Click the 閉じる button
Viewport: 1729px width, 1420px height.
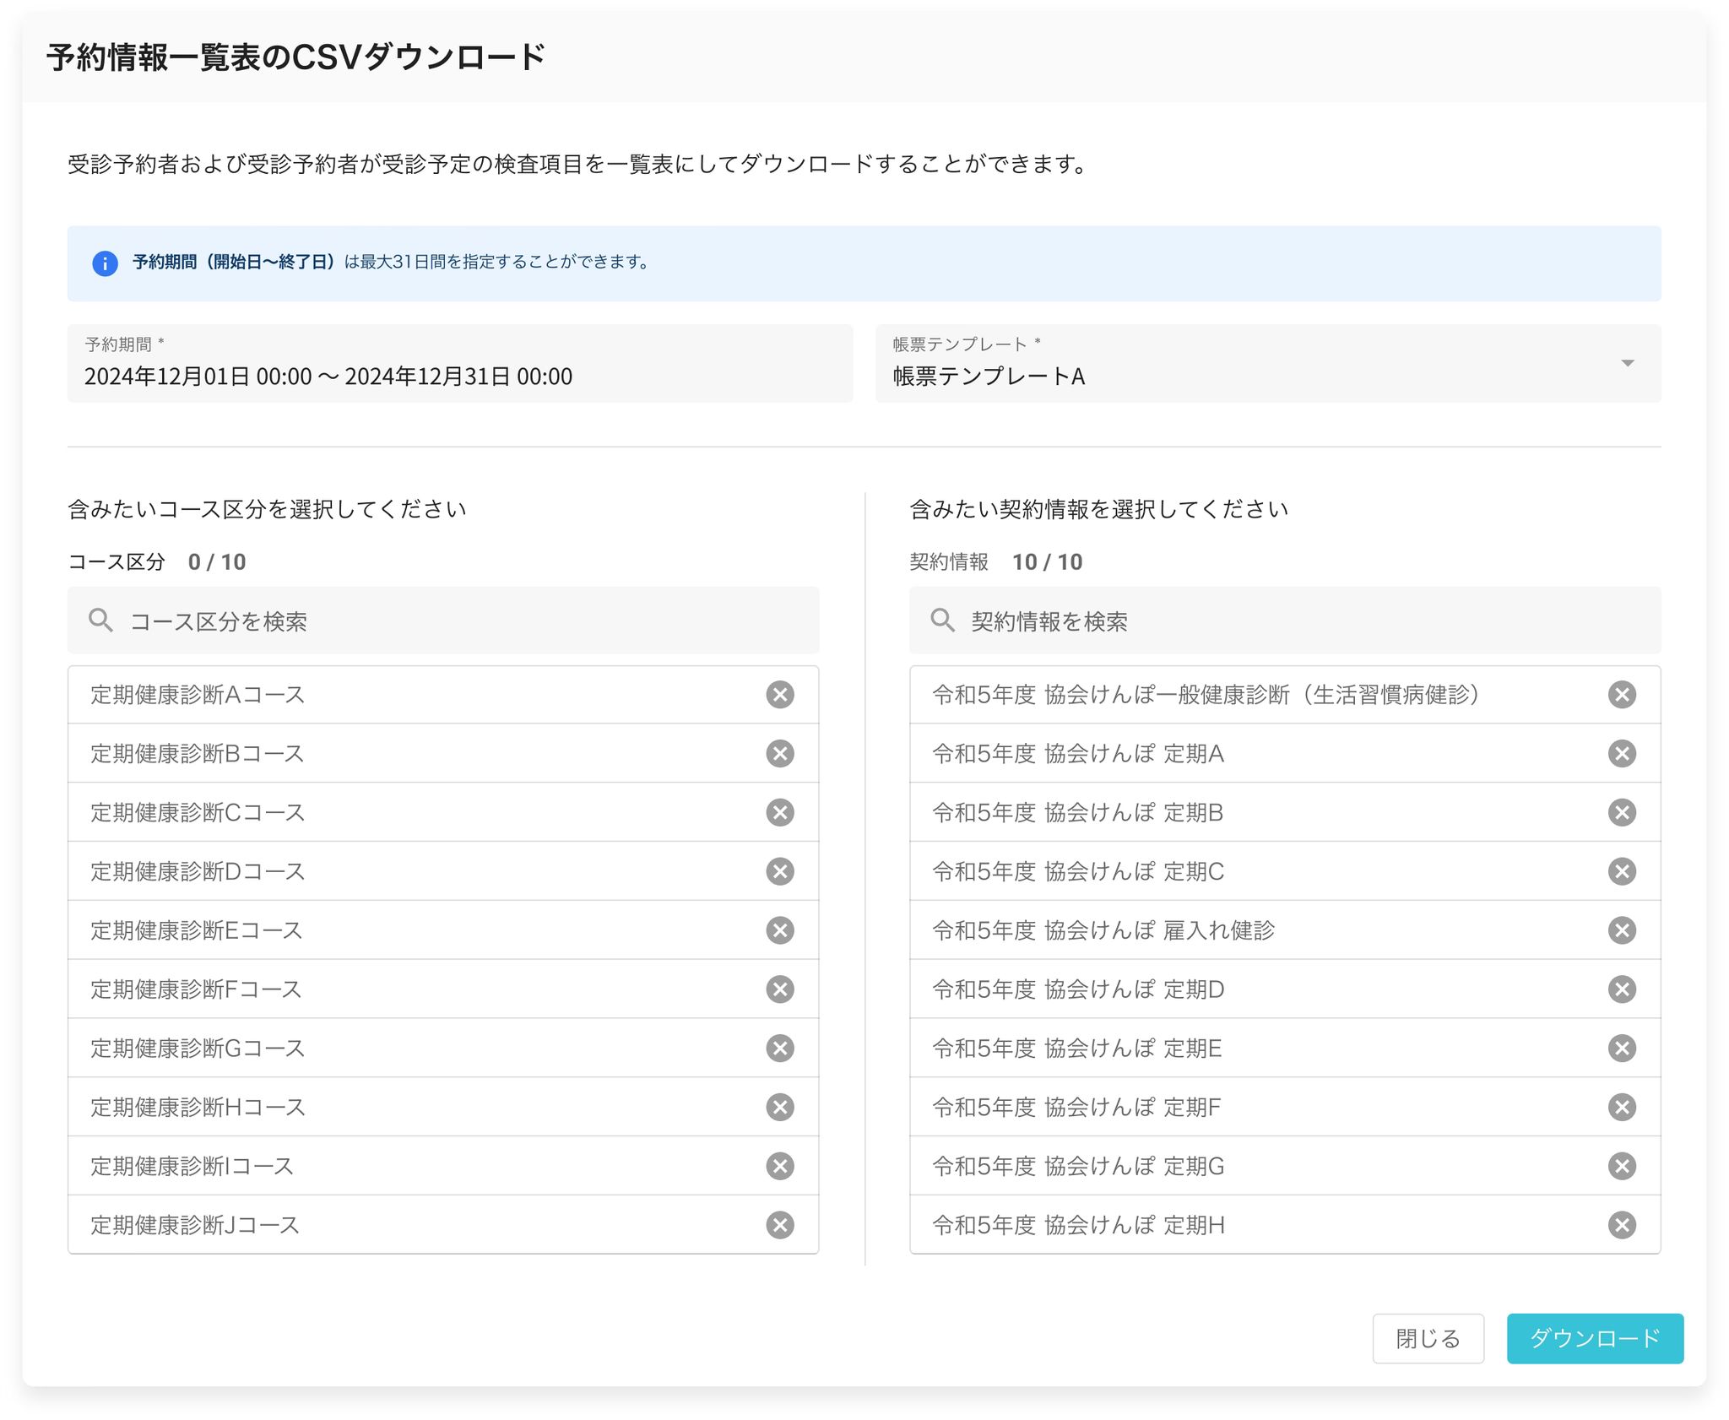(x=1427, y=1338)
